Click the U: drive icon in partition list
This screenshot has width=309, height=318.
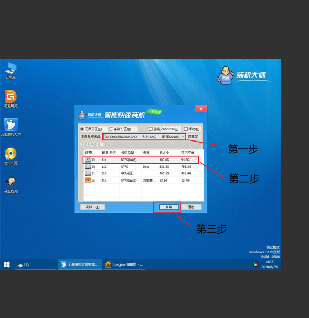pyautogui.click(x=88, y=181)
